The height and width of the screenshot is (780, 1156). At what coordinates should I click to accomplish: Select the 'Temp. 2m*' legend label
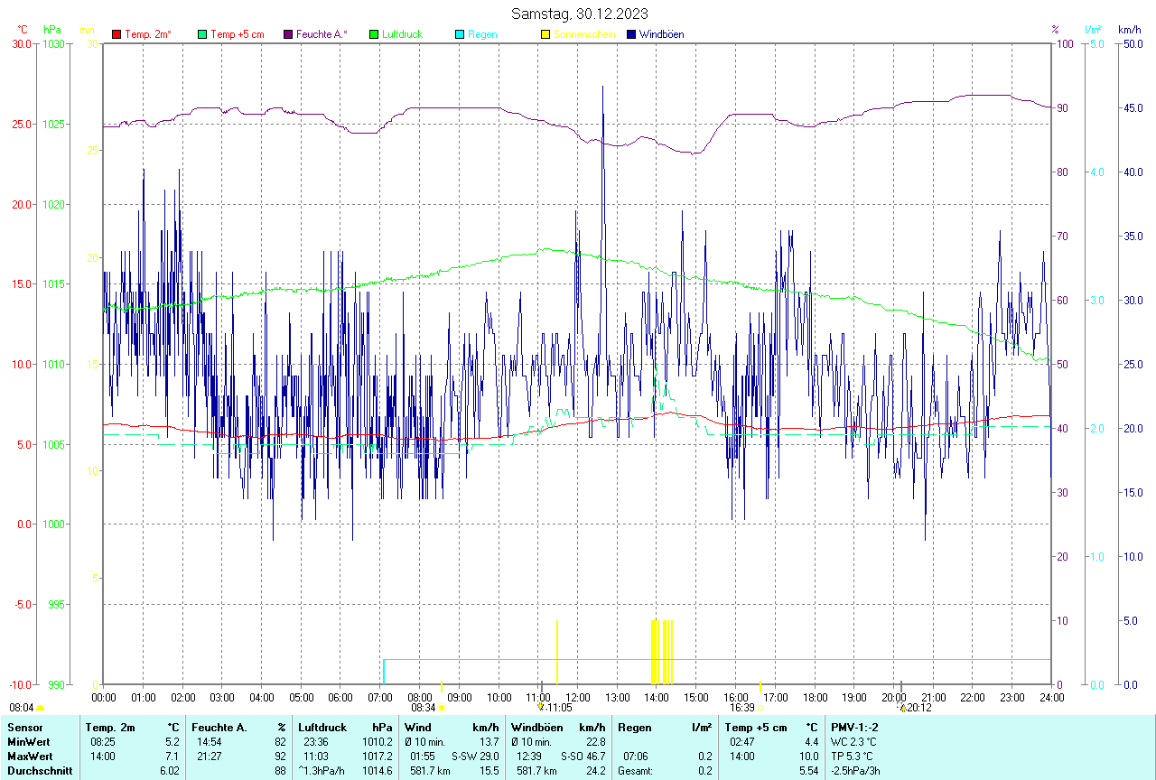click(148, 34)
